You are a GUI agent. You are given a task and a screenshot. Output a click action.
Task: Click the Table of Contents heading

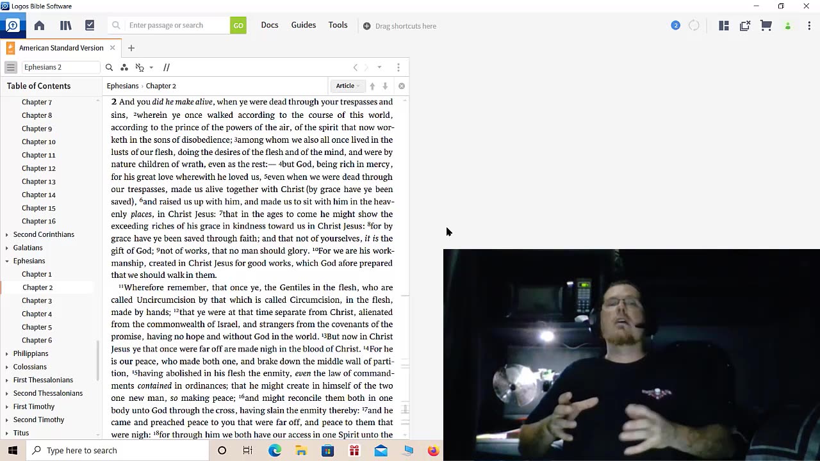tap(39, 86)
